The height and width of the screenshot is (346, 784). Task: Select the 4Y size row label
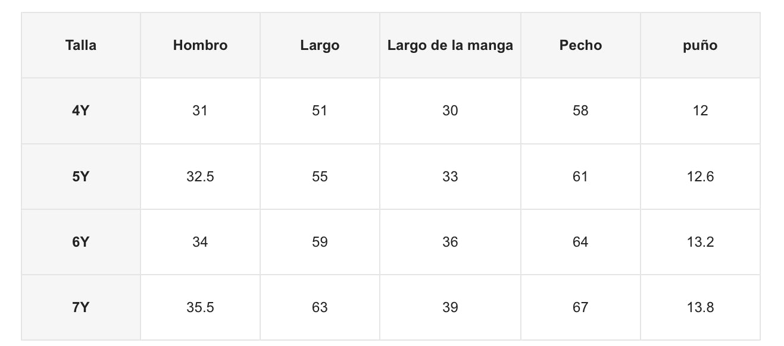[81, 111]
